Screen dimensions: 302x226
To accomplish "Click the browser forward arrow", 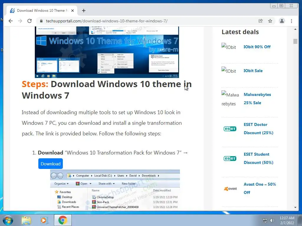I will (x=20, y=21).
